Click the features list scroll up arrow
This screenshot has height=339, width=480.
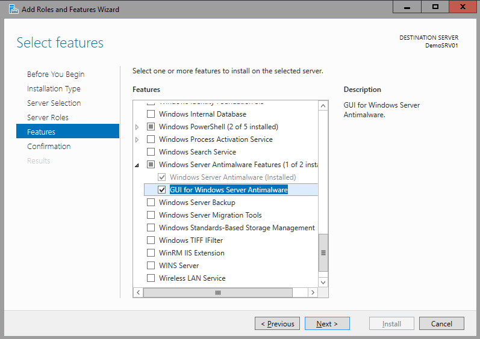[323, 106]
